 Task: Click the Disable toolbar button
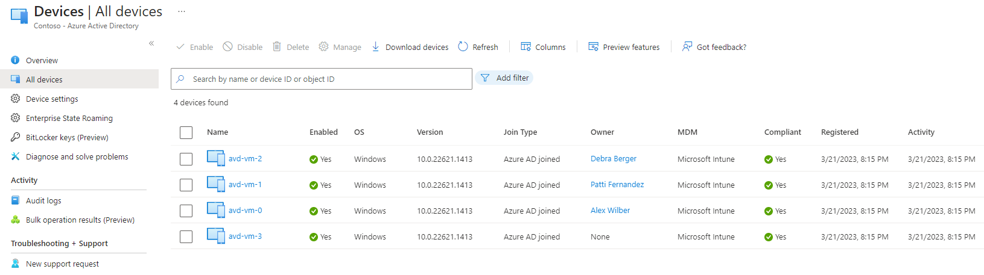point(243,47)
